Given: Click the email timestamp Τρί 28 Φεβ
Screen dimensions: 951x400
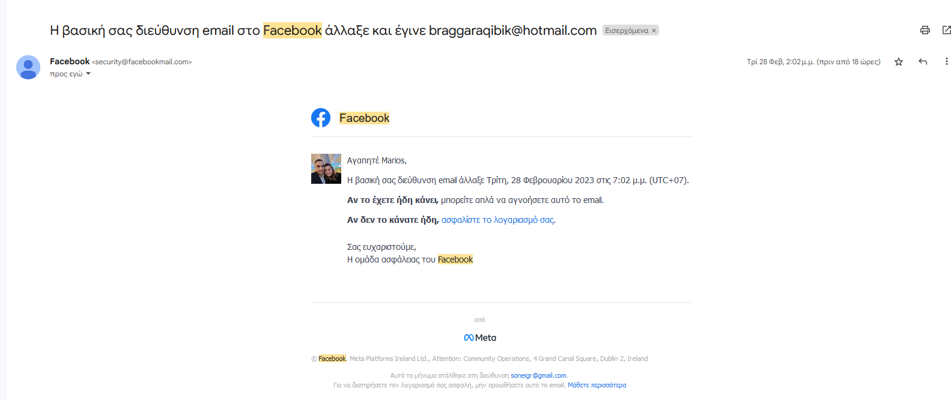Looking at the screenshot, I should pos(813,62).
